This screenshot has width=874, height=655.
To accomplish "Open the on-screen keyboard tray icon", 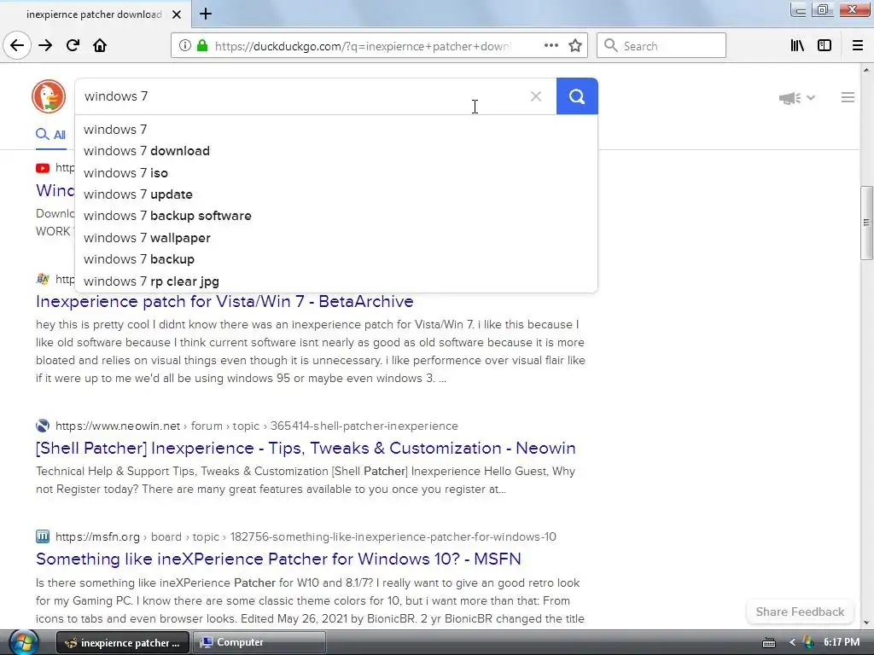I will pyautogui.click(x=769, y=643).
